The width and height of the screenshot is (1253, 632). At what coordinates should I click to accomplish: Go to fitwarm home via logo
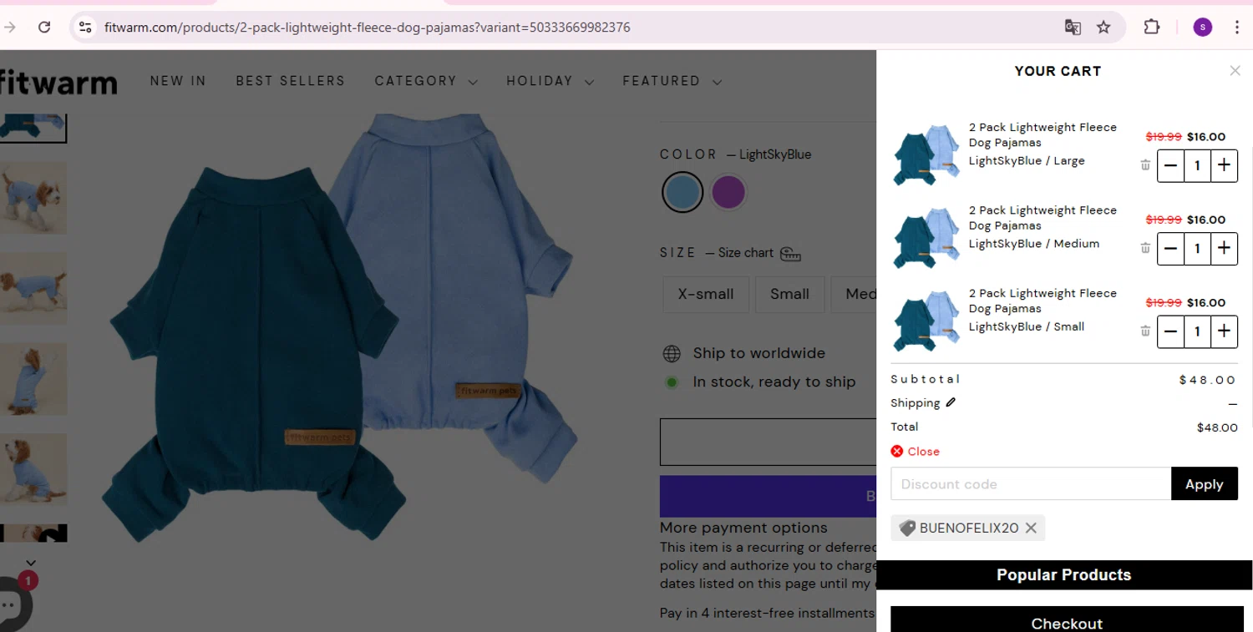[58, 82]
